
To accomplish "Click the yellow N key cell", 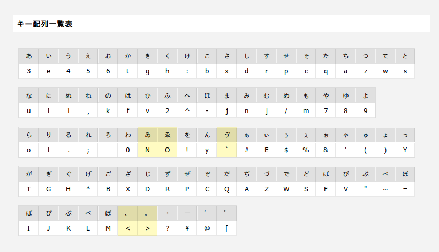I will click(148, 150).
